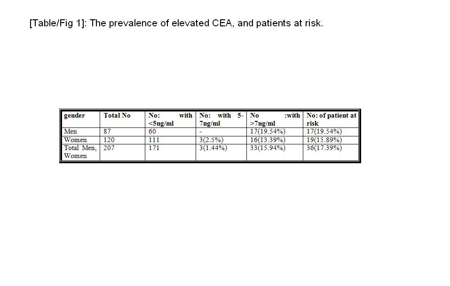Click the cell with value 171
The width and height of the screenshot is (450, 286).
(154, 148)
